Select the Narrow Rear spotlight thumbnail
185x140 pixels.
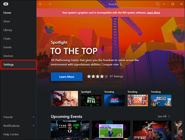pos(91,100)
